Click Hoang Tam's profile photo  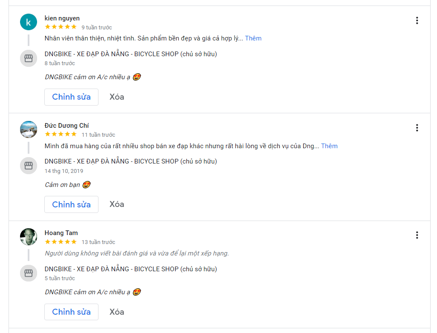(29, 237)
